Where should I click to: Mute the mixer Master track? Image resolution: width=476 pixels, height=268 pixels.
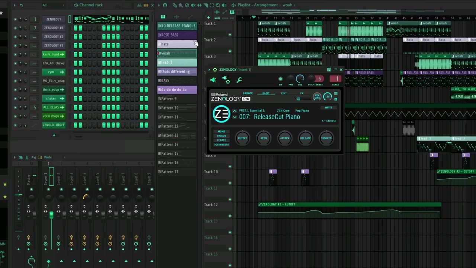[31, 189]
